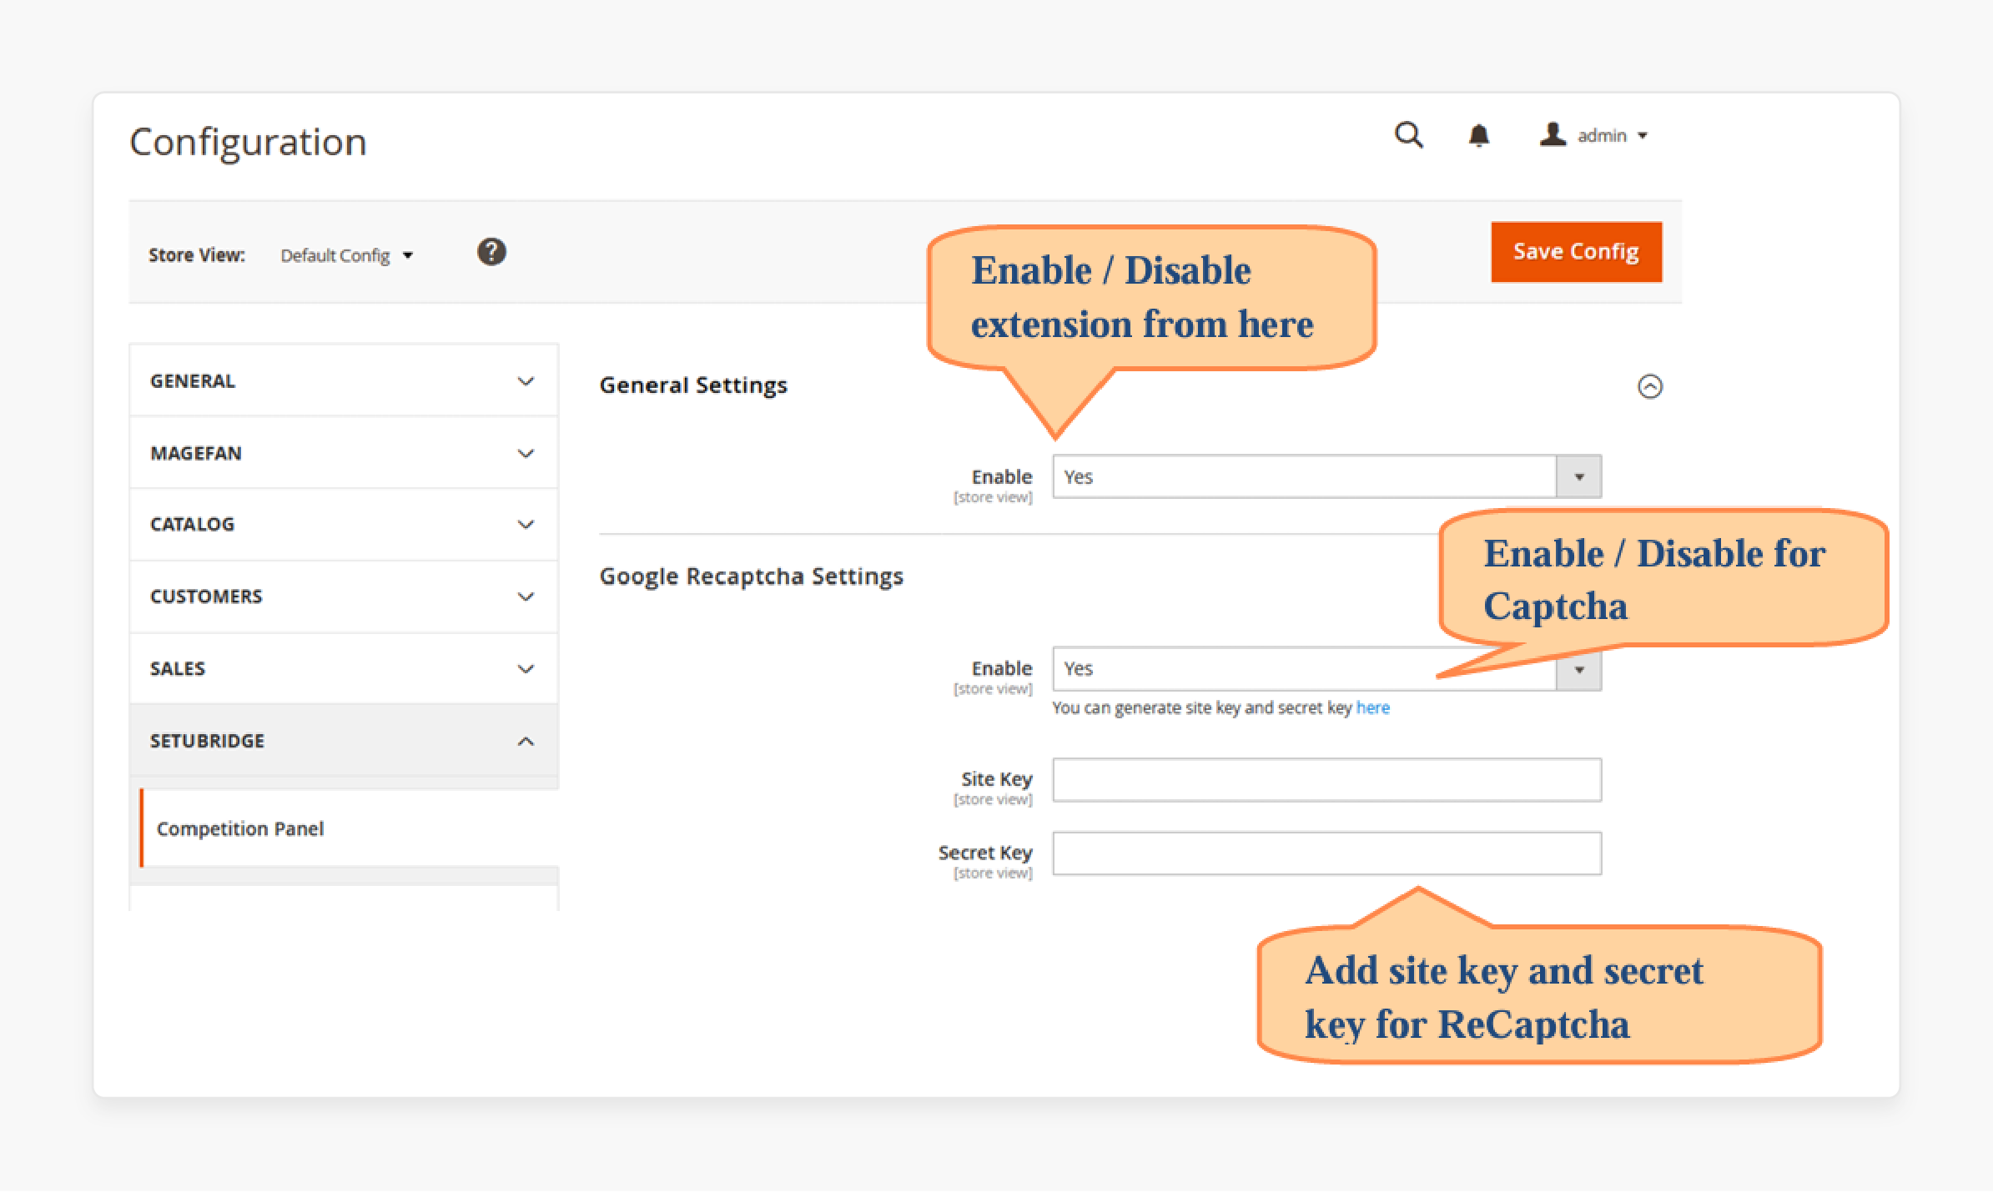Open the search magnifier icon
Viewport: 1993px width, 1193px height.
(x=1408, y=135)
